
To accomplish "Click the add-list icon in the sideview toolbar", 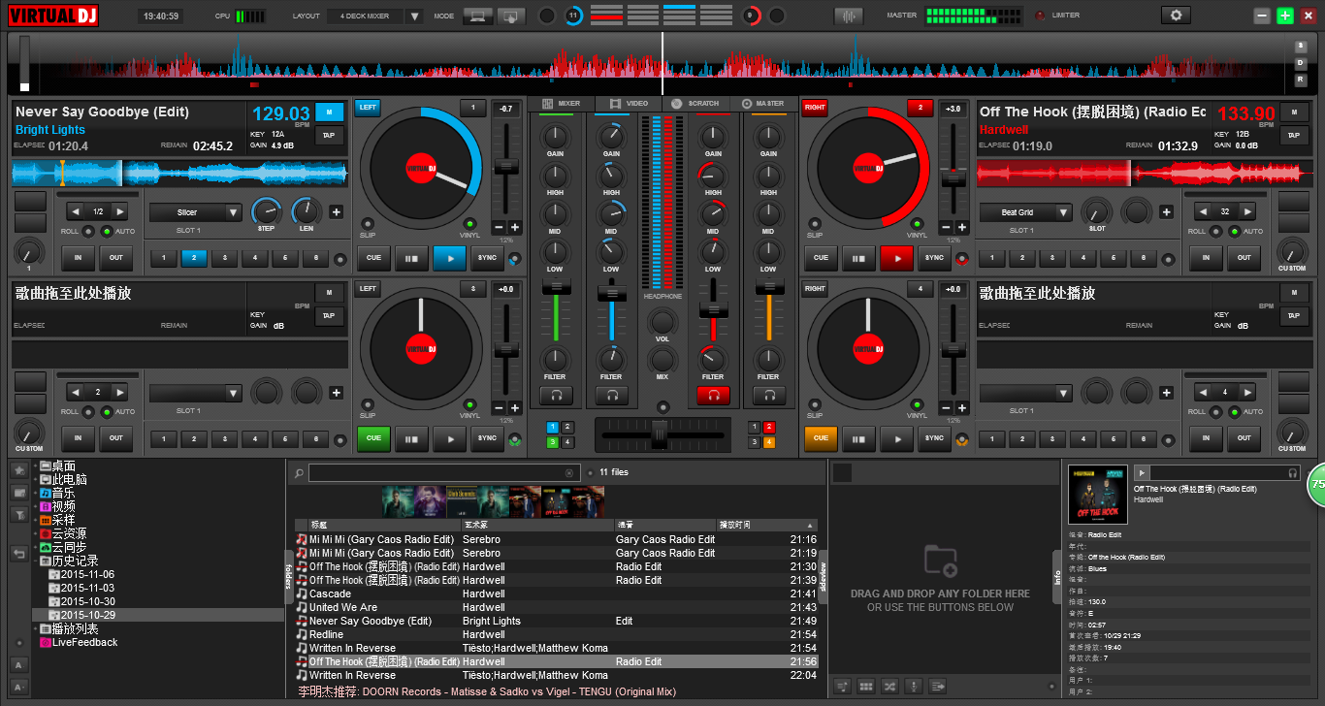I will click(x=844, y=687).
